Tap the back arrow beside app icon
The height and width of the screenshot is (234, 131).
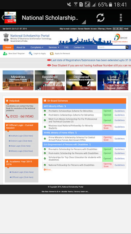(3, 18)
